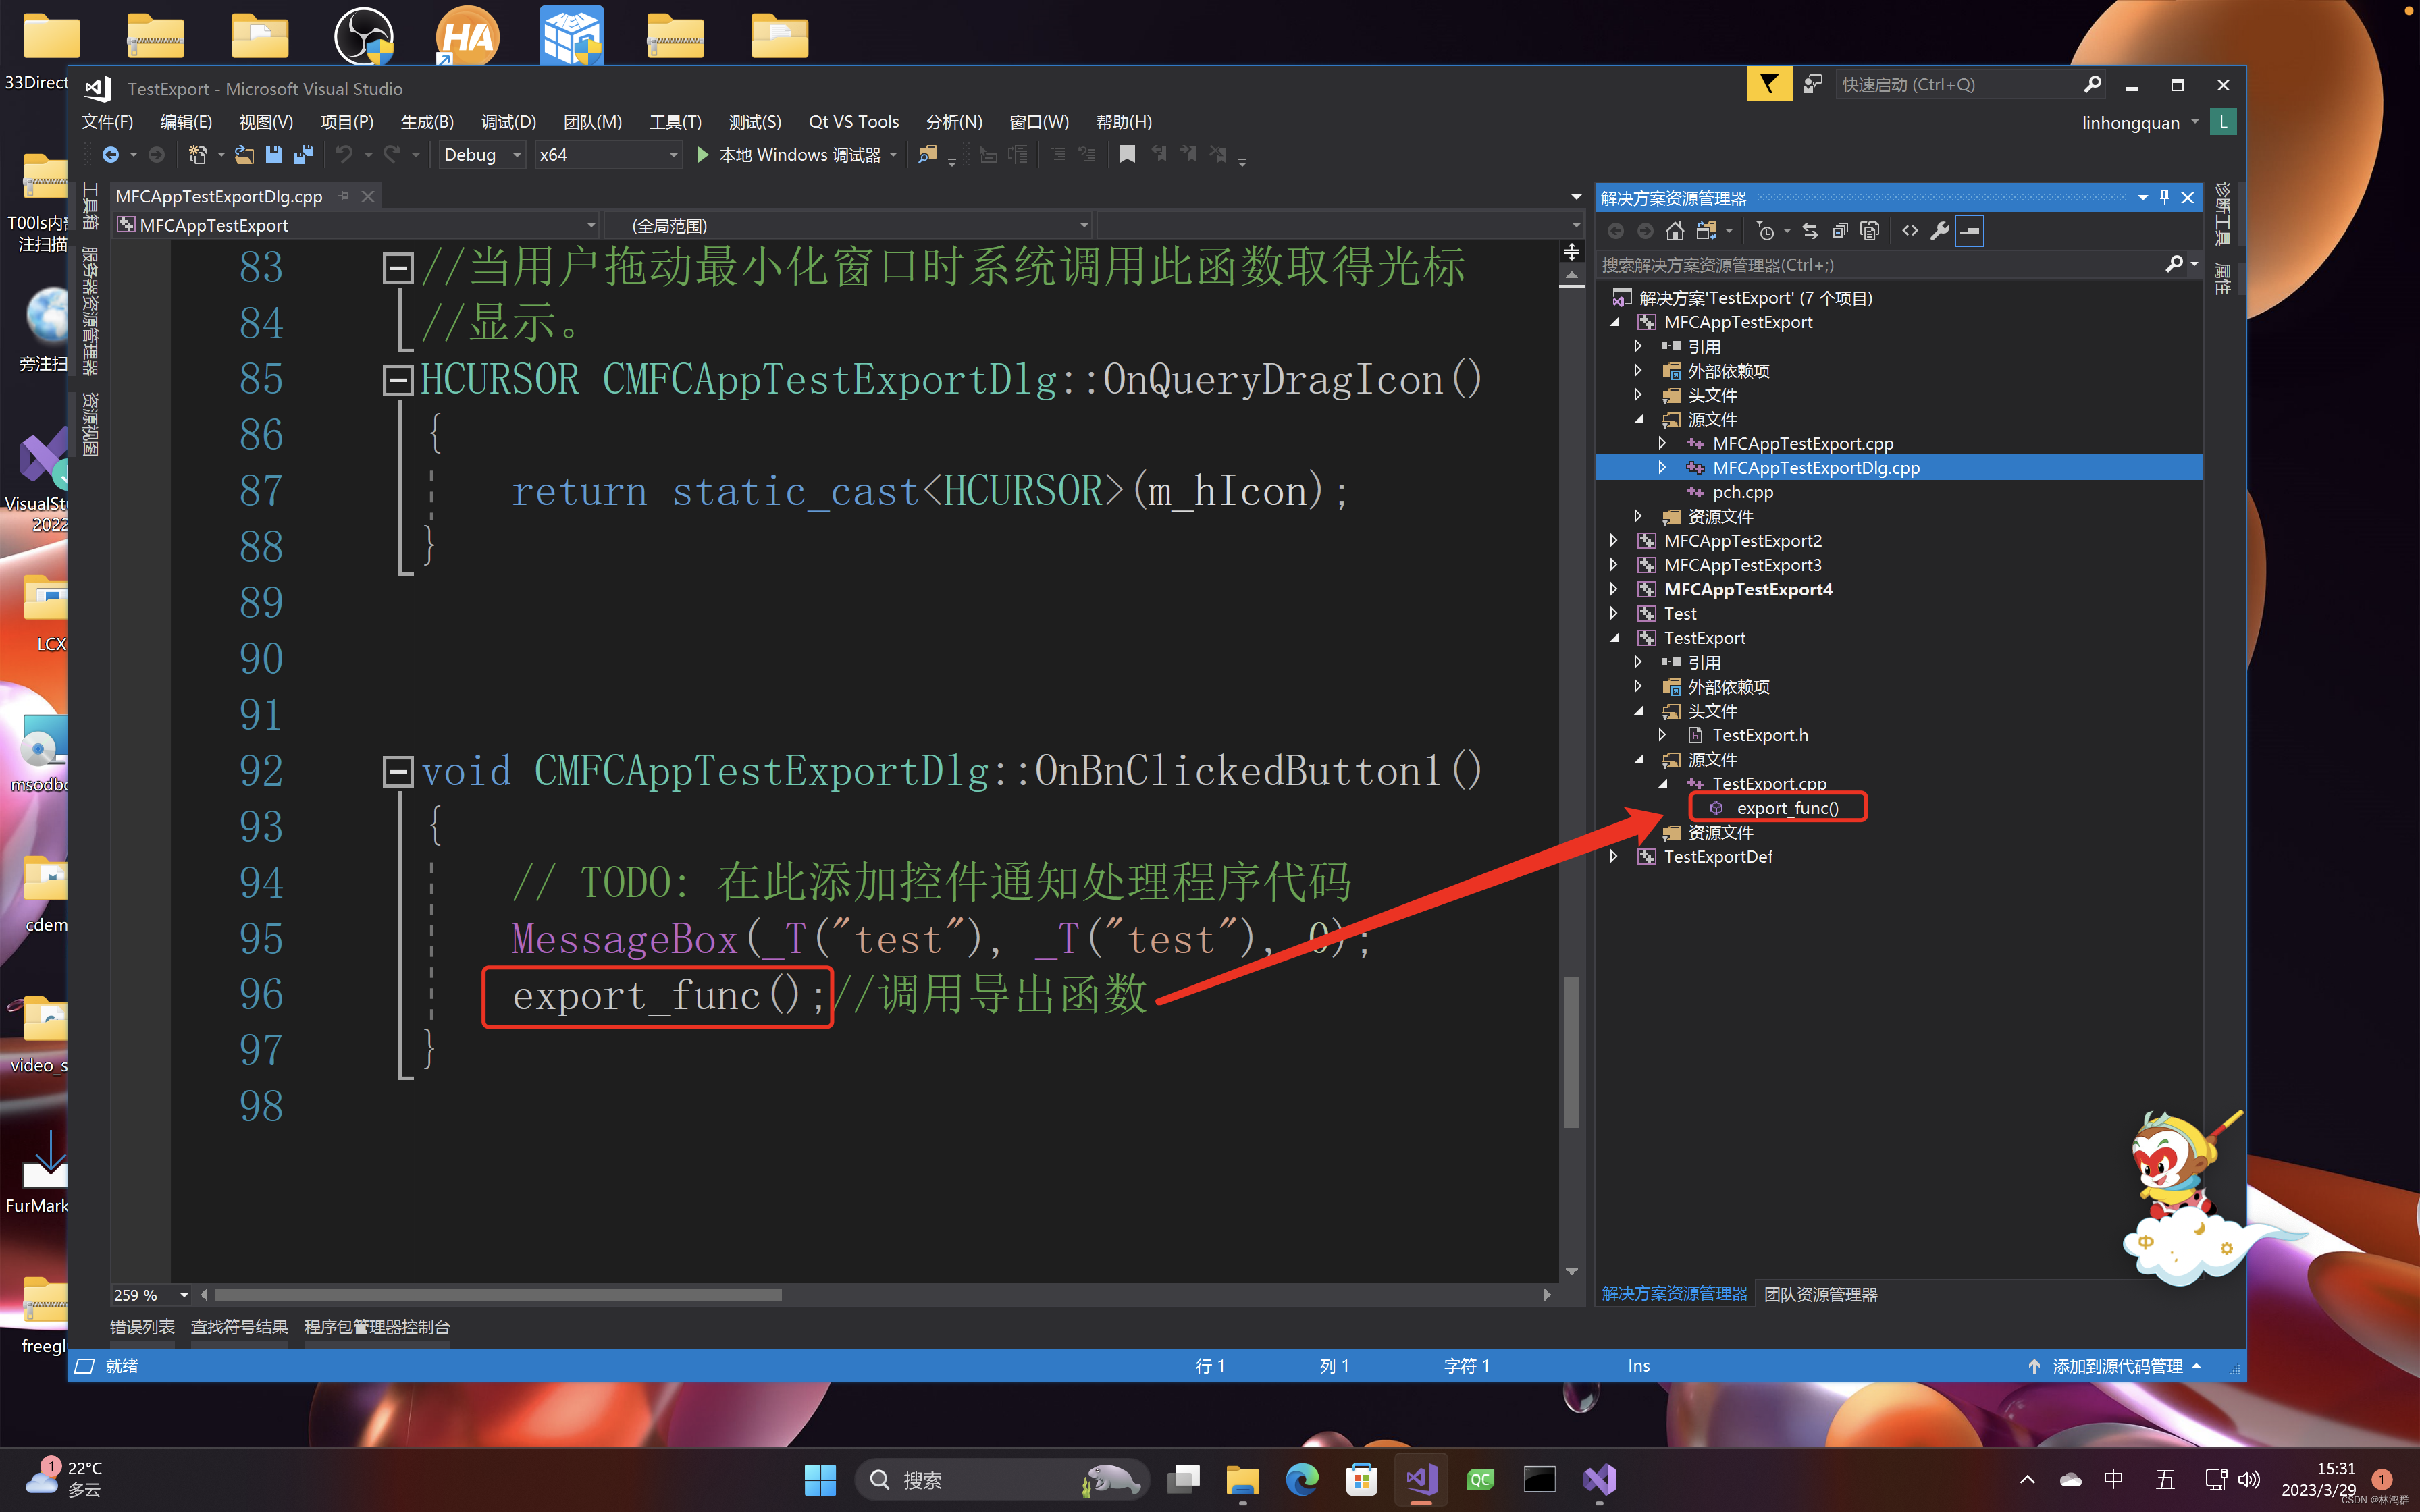Viewport: 2420px width, 1512px height.
Task: Open the x64 platform dropdown
Action: (608, 154)
